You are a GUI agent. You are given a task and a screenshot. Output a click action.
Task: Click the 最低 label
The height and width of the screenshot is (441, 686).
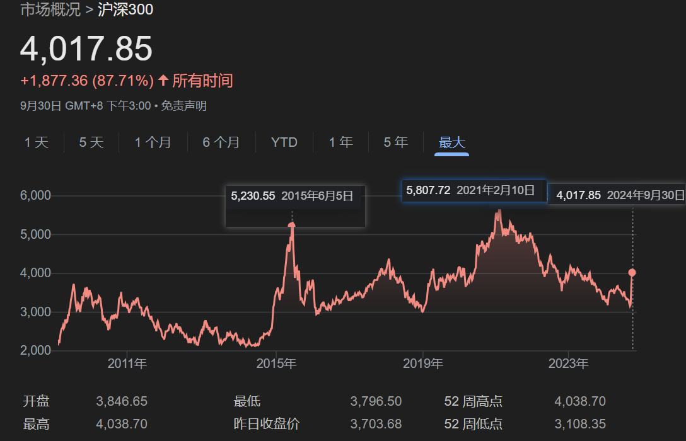tap(247, 401)
